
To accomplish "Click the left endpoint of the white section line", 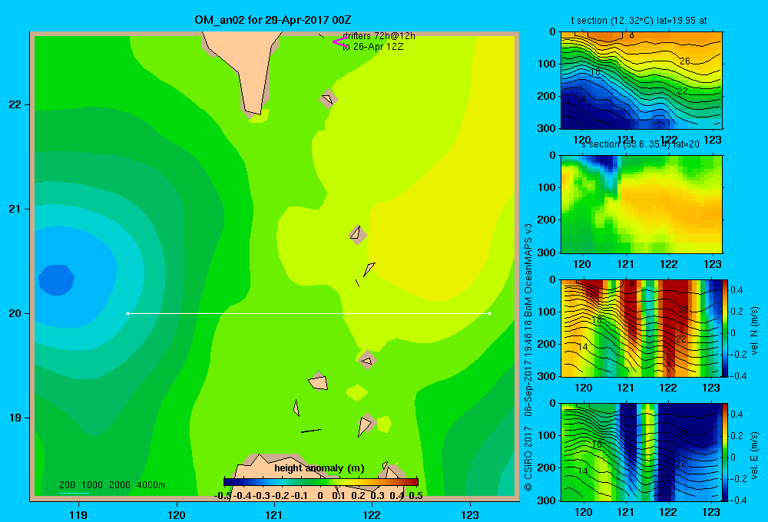I will tap(127, 313).
